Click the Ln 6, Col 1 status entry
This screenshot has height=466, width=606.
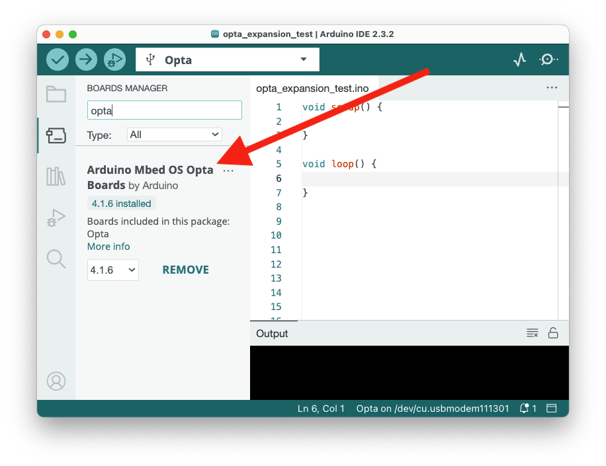pyautogui.click(x=321, y=408)
